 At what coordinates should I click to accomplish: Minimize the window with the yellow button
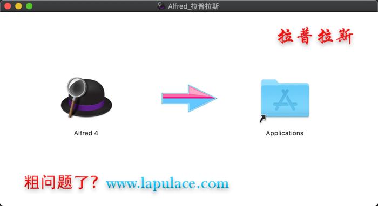point(18,6)
